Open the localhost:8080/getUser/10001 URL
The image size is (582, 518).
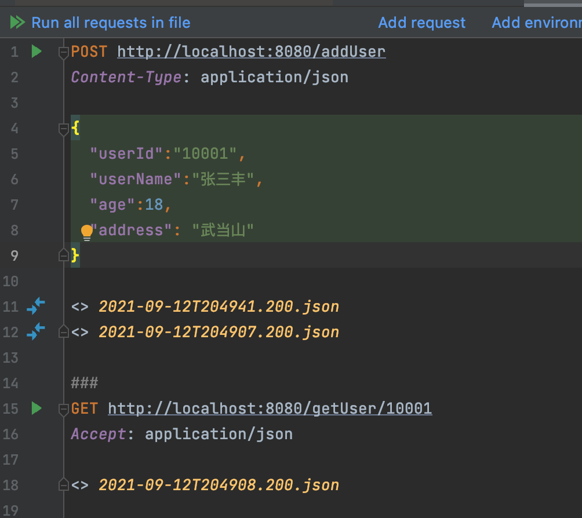coord(270,408)
